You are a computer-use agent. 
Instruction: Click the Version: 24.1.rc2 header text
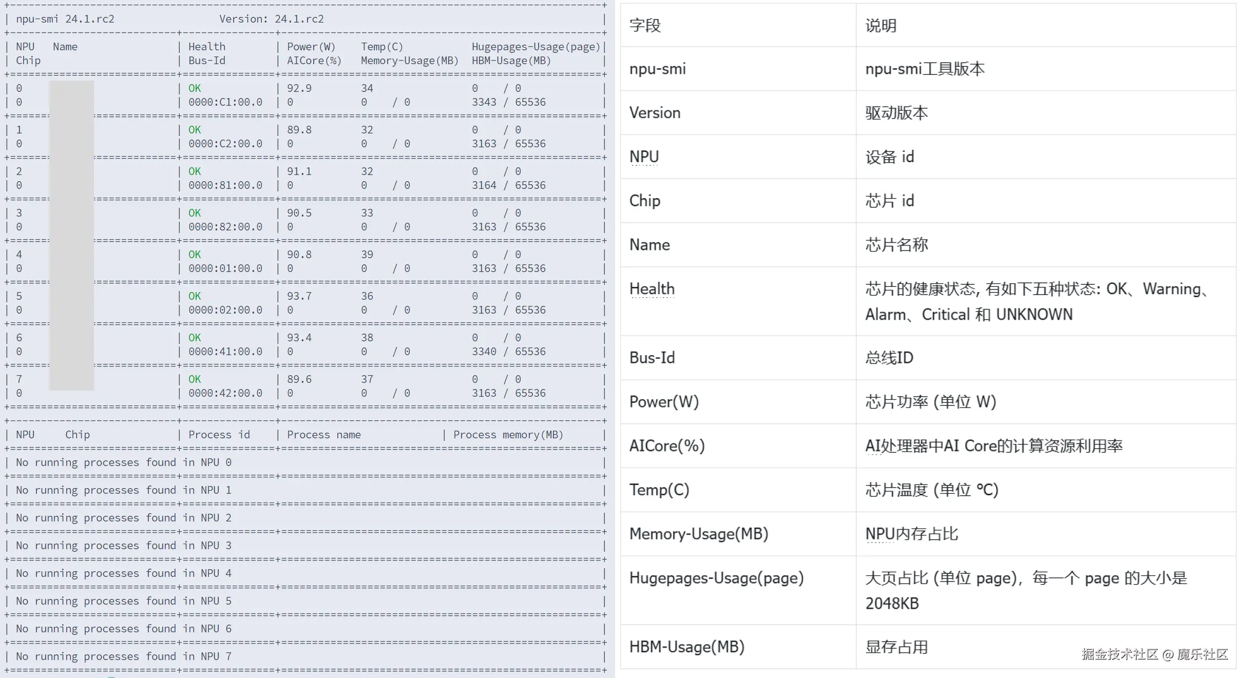click(271, 19)
